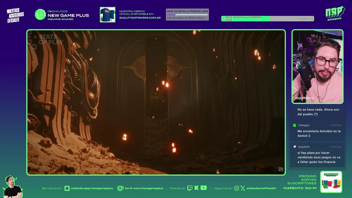Click the PRÓXIMO SORTEO SUSCRIPTORES text
352x198 pixels.
point(302,180)
